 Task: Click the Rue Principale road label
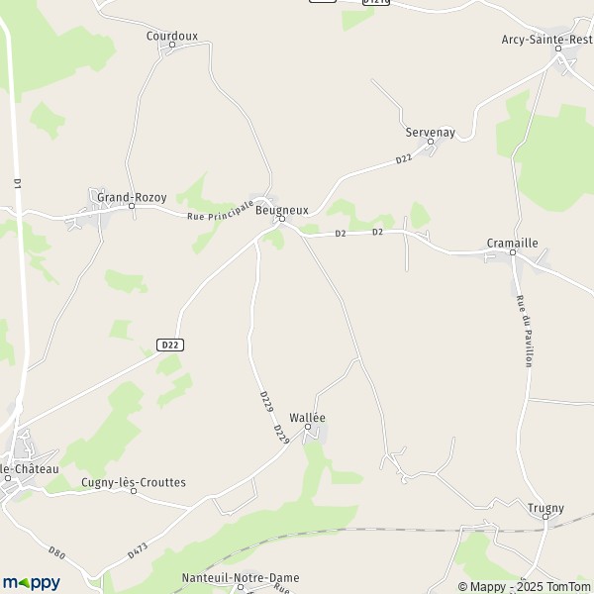tap(221, 211)
